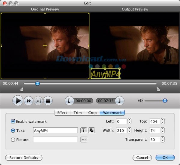The height and width of the screenshot is (165, 180).
Task: Click the speaker volume icon
Action: (140, 101)
